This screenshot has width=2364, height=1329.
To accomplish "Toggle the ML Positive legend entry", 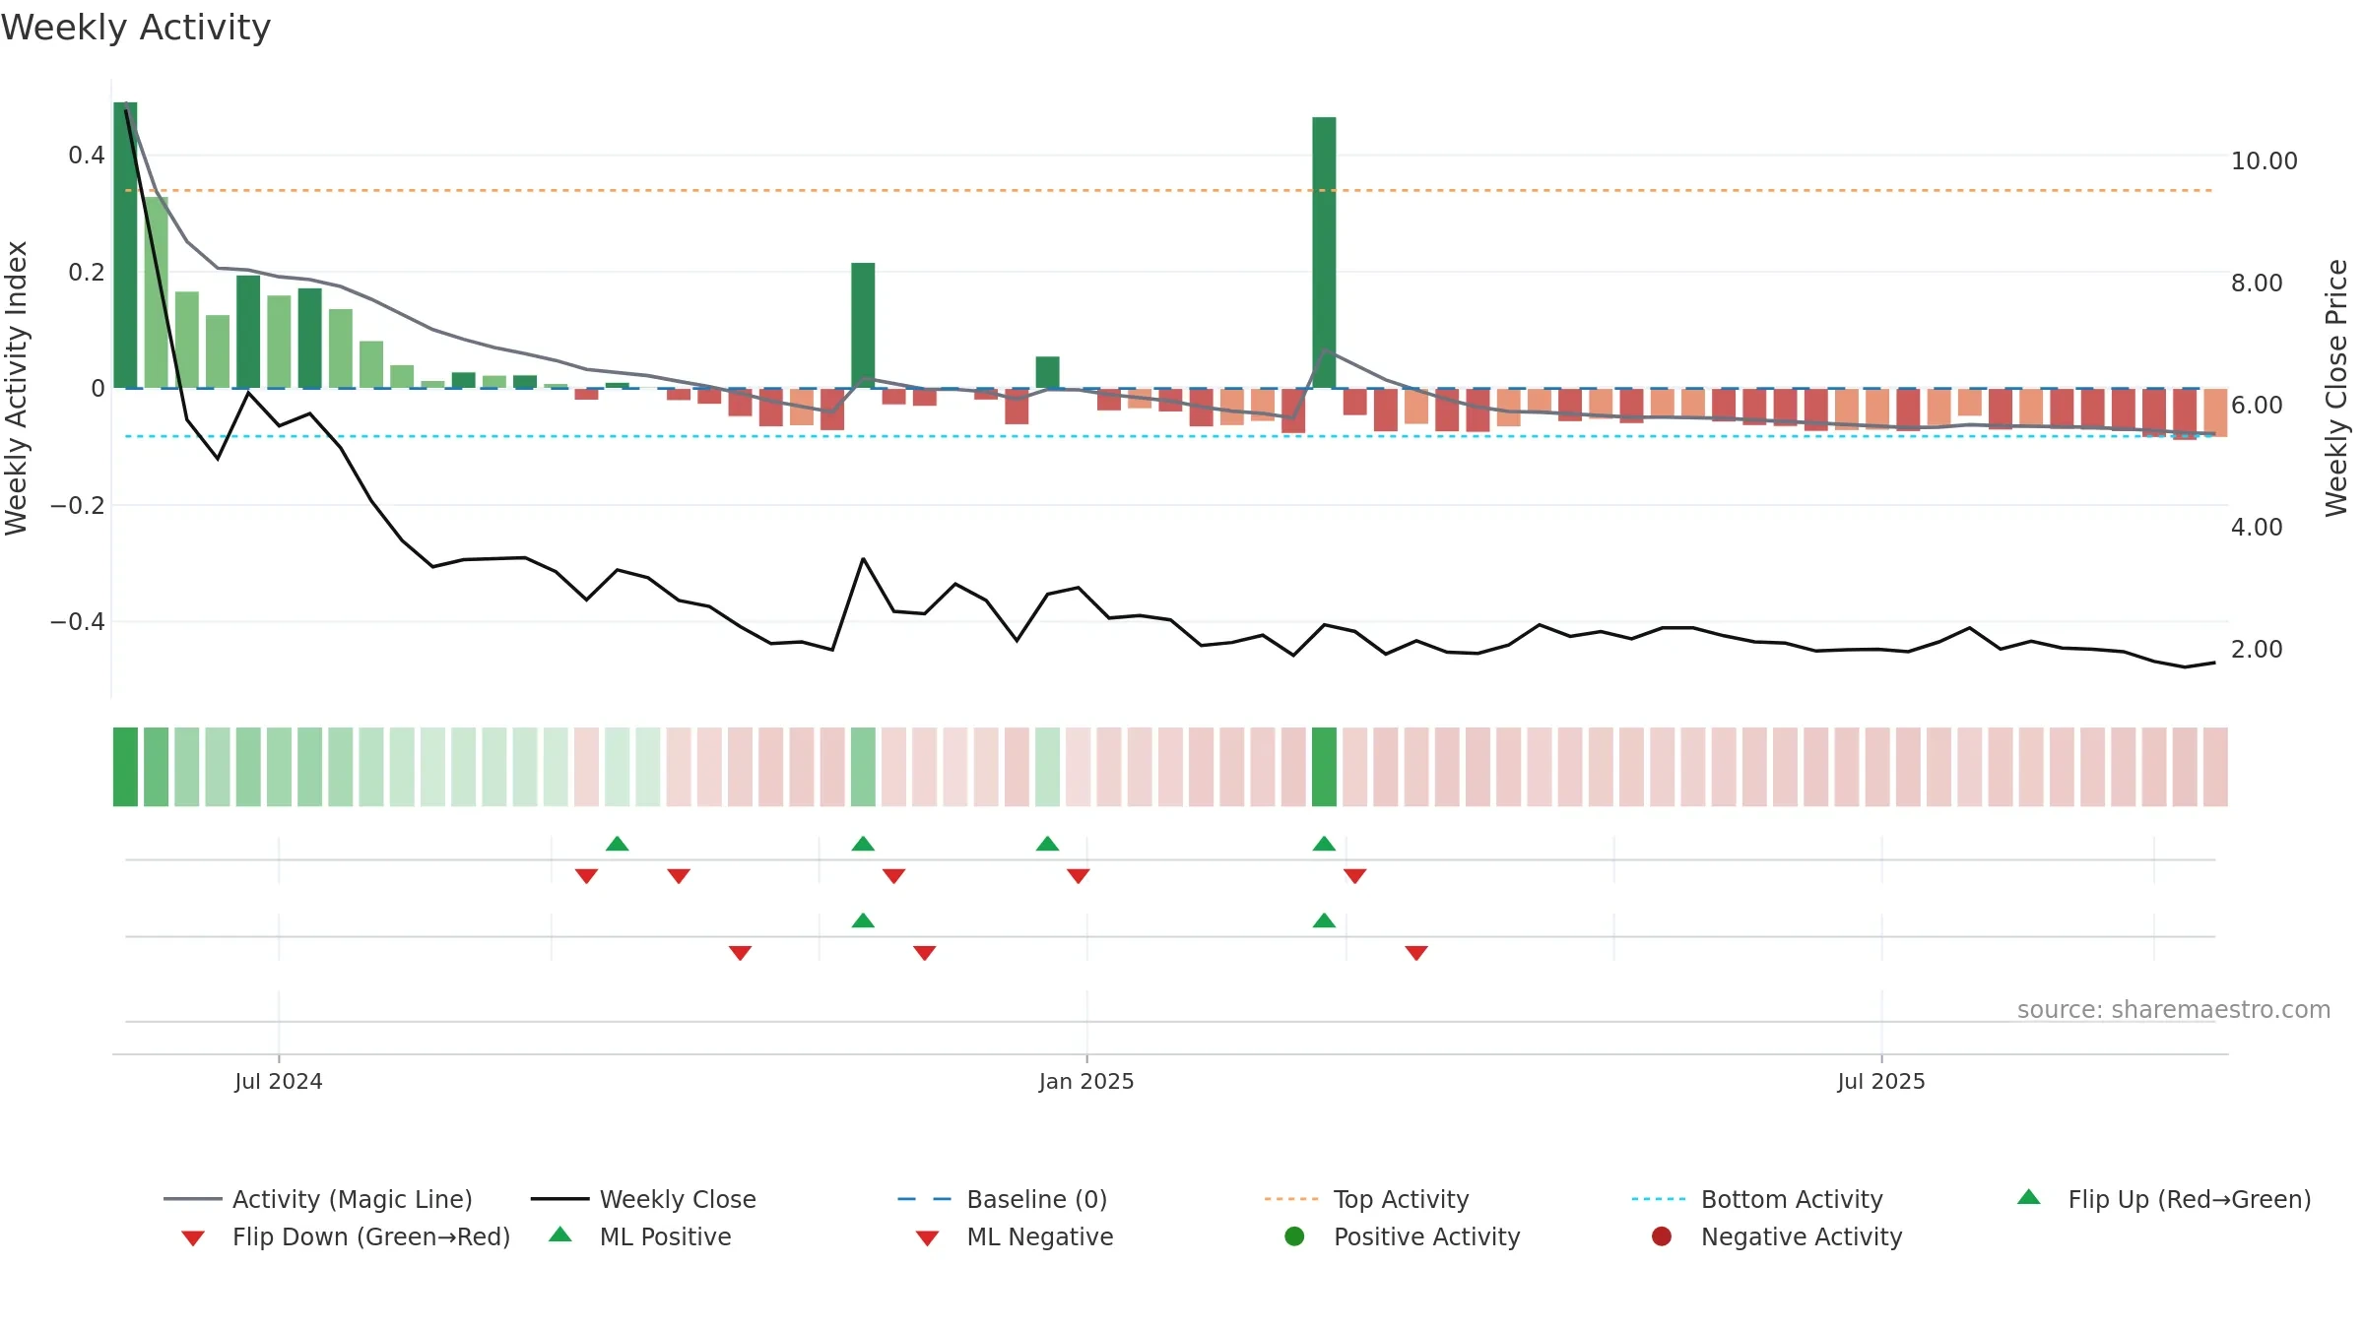I will pos(640,1236).
